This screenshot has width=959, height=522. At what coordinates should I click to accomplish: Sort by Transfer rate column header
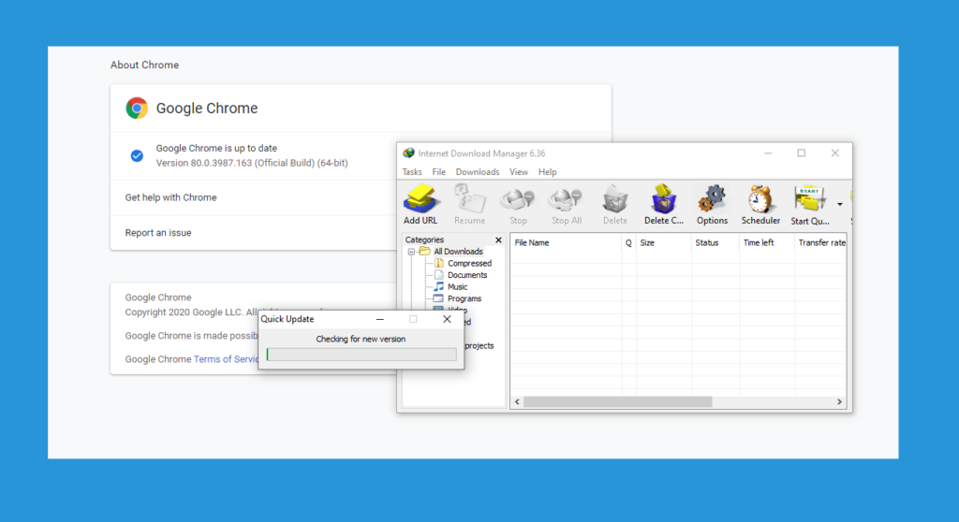click(820, 242)
